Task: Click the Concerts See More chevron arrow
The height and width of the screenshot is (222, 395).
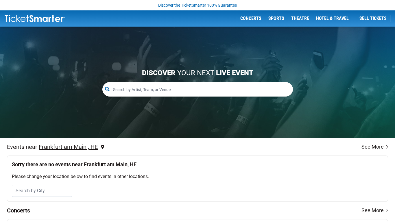Action: (x=387, y=210)
